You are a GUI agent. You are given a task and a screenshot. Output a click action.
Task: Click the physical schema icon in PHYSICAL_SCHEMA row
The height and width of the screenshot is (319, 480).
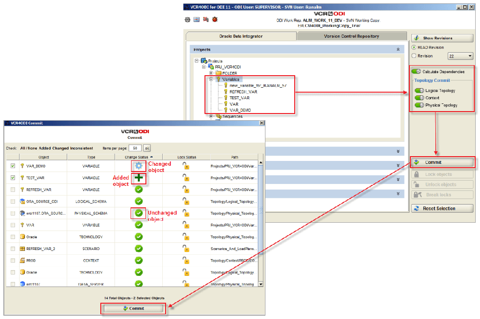click(23, 213)
